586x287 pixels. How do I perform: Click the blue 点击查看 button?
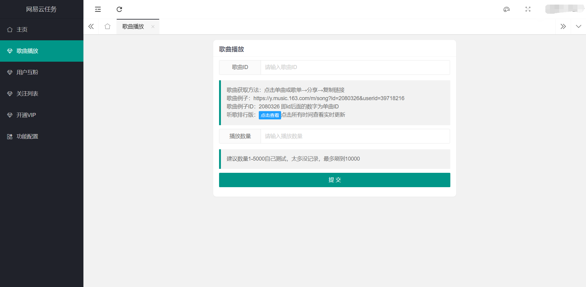coord(269,115)
